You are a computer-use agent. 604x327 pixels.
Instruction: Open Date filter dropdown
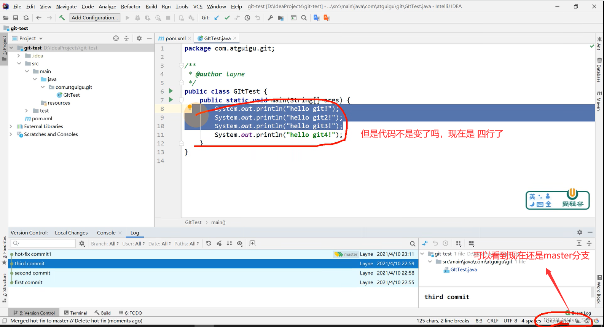160,244
